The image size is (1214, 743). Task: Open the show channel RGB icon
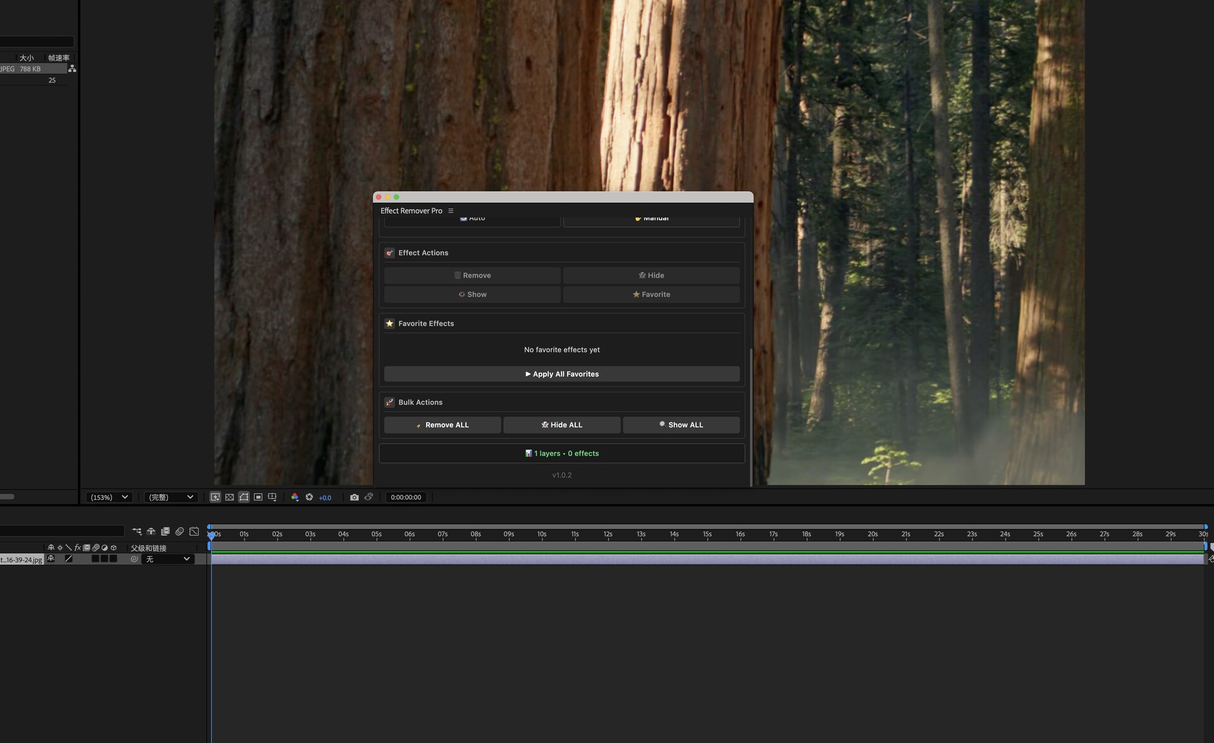(x=295, y=497)
